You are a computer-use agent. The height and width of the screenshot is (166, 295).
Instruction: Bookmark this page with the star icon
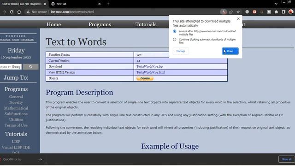click(238, 12)
